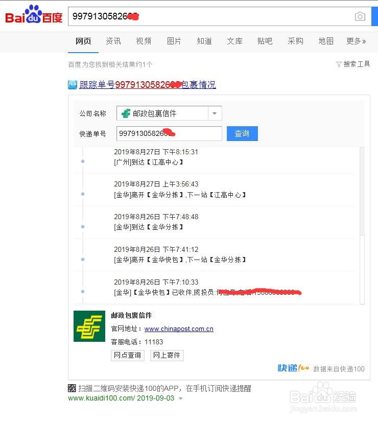Click the company dropdown arrow
Screen dimensions: 378x422
[215, 113]
